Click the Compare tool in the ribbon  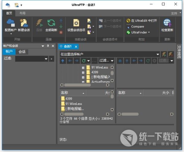tap(137, 27)
